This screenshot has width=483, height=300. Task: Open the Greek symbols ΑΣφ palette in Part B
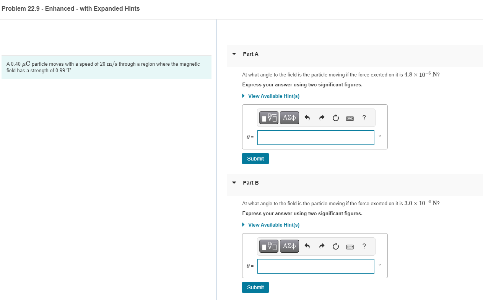tap(289, 246)
